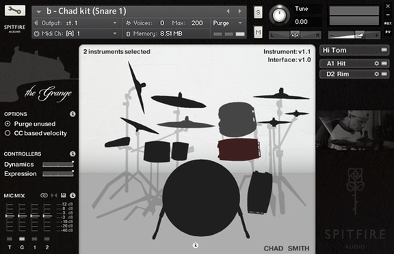Select the grey cymbal below left crash

(x=186, y=124)
